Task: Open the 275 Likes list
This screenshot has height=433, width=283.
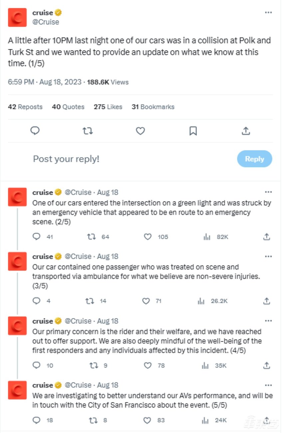Action: 108,107
